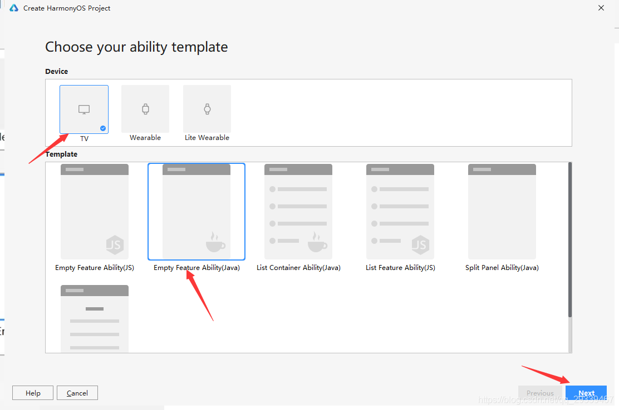619x410 pixels.
Task: Click the 'Empty Feature Ability(Java)' label
Action: point(196,268)
